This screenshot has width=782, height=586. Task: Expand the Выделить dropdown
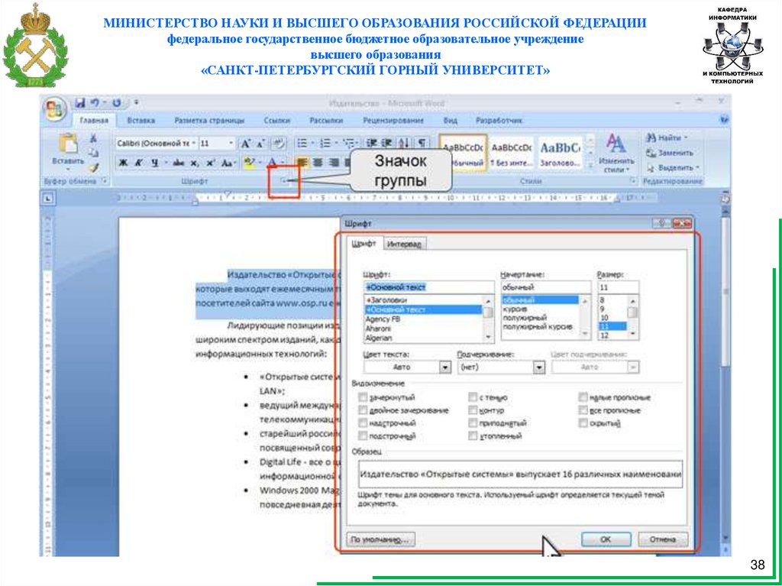click(x=697, y=168)
